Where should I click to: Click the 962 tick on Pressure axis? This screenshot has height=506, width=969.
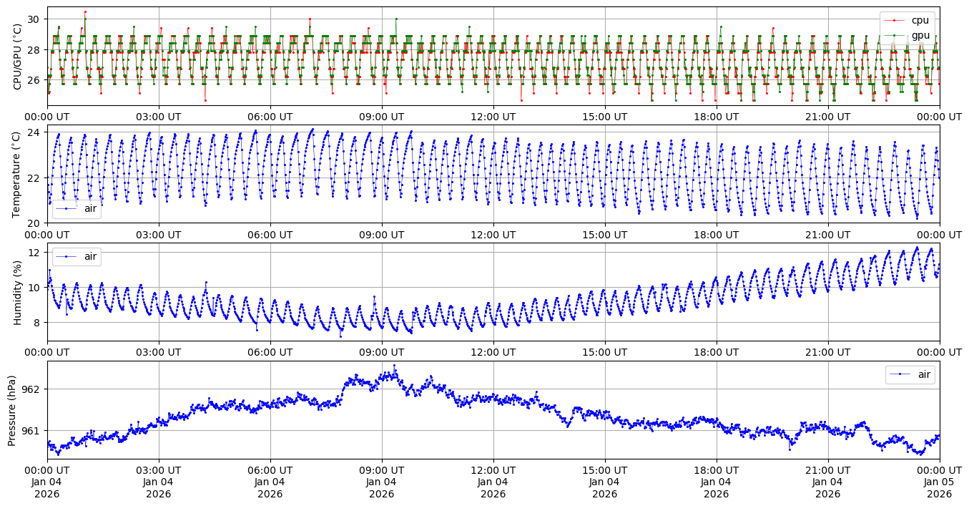(32, 389)
